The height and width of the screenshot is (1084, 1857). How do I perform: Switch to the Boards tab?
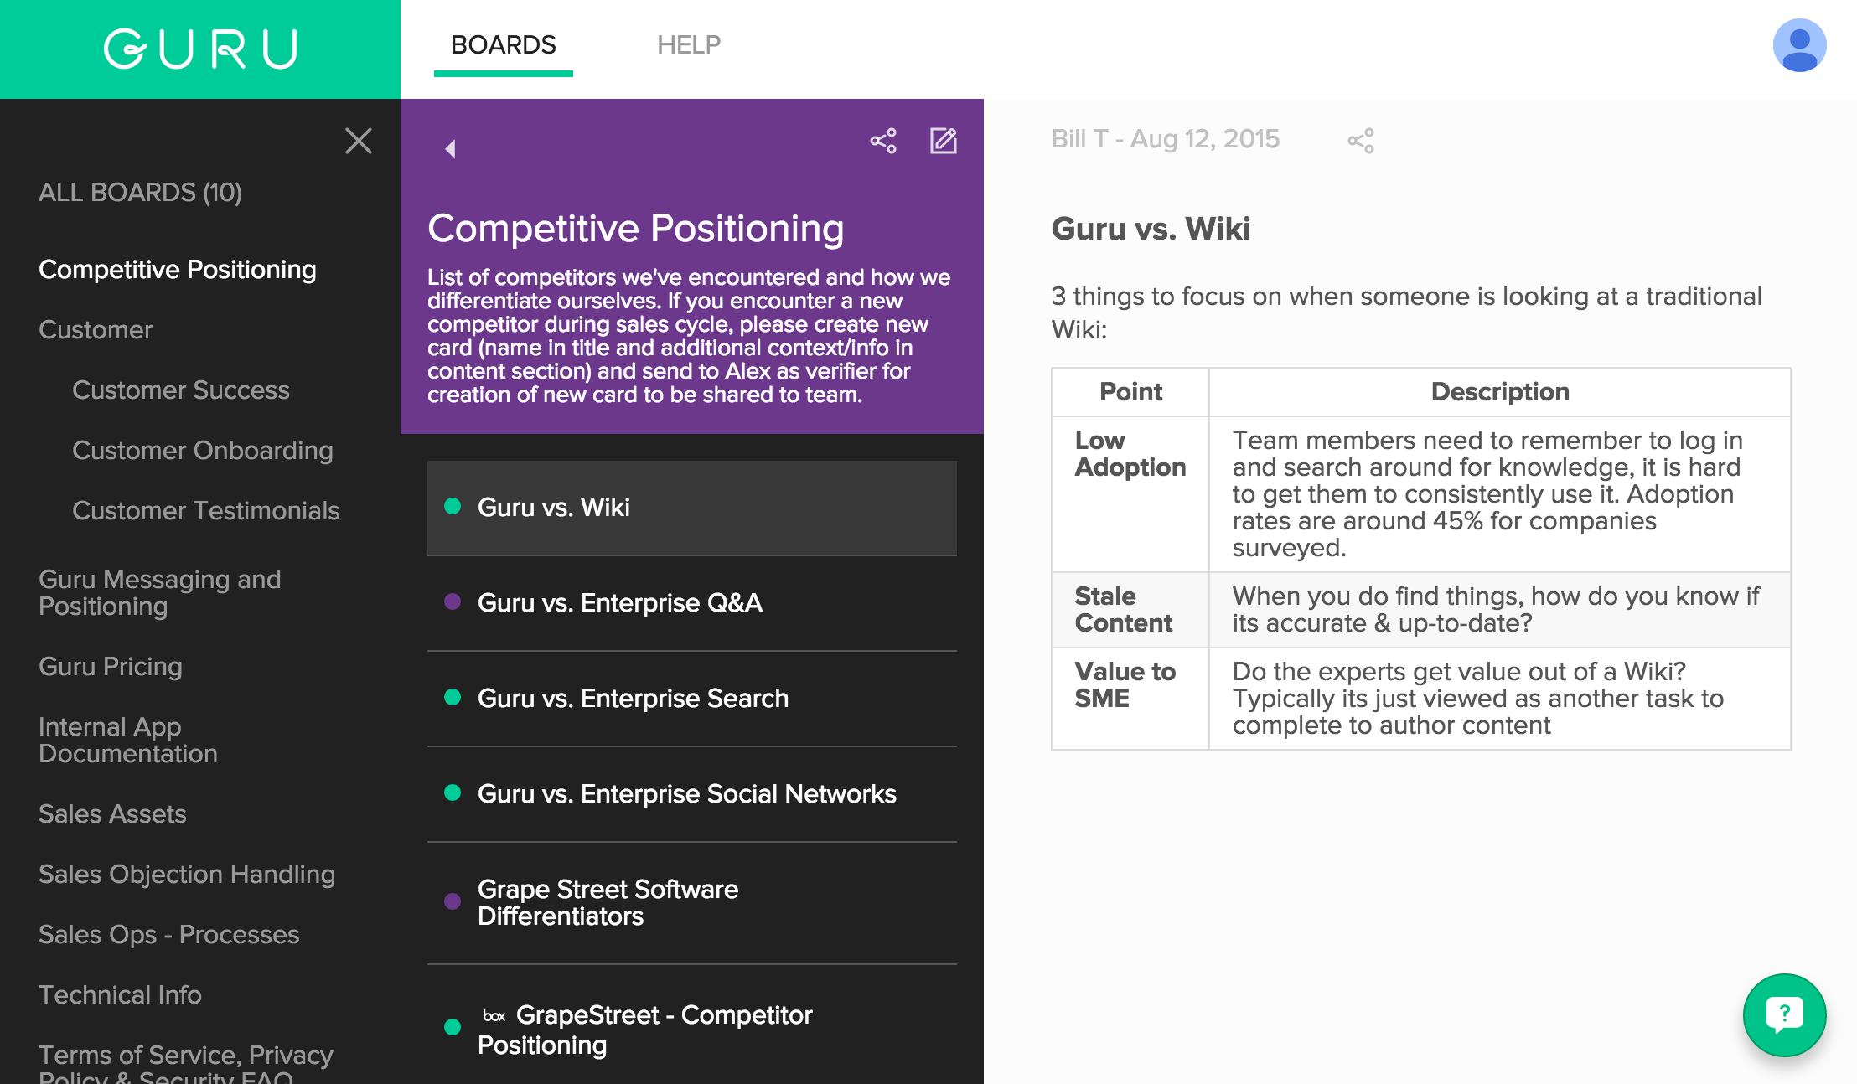503,45
